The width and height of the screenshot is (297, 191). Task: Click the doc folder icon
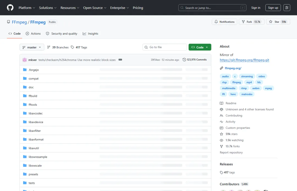click(25, 87)
